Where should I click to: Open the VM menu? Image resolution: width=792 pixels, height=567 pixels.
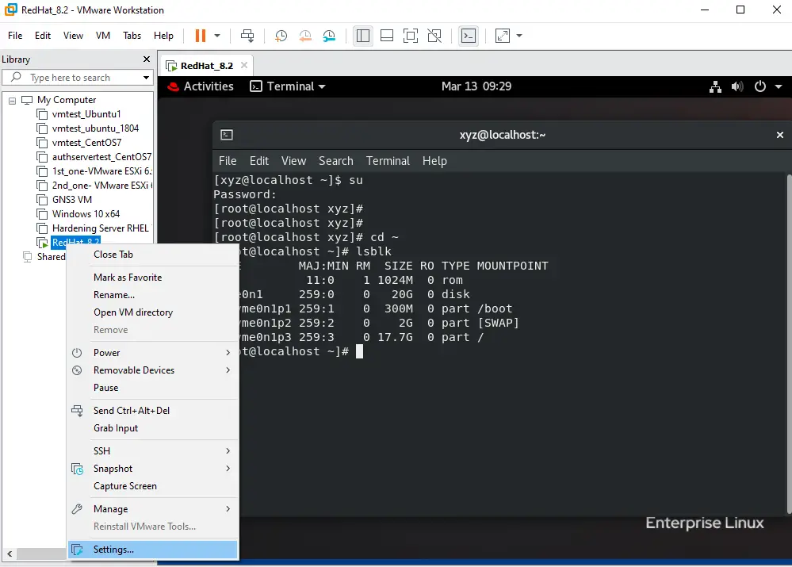[x=103, y=36]
